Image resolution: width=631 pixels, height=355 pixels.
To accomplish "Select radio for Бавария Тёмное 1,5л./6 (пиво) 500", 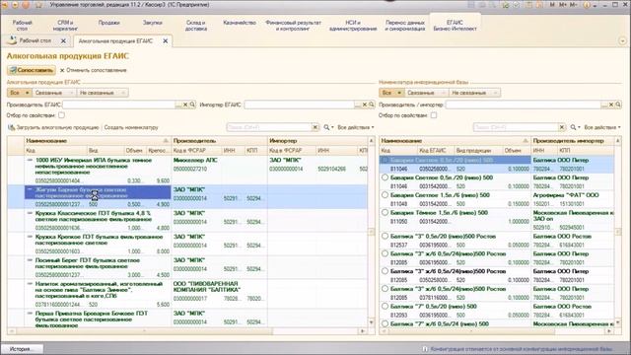I will click(386, 213).
